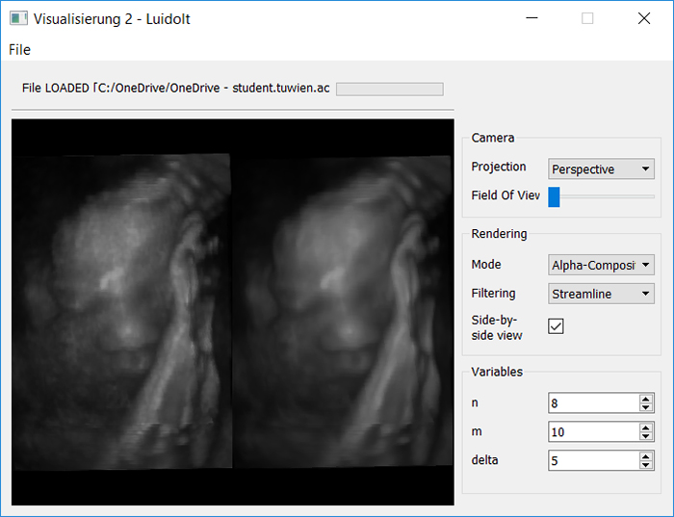Click the application icon in title bar
674x517 pixels.
coord(18,18)
